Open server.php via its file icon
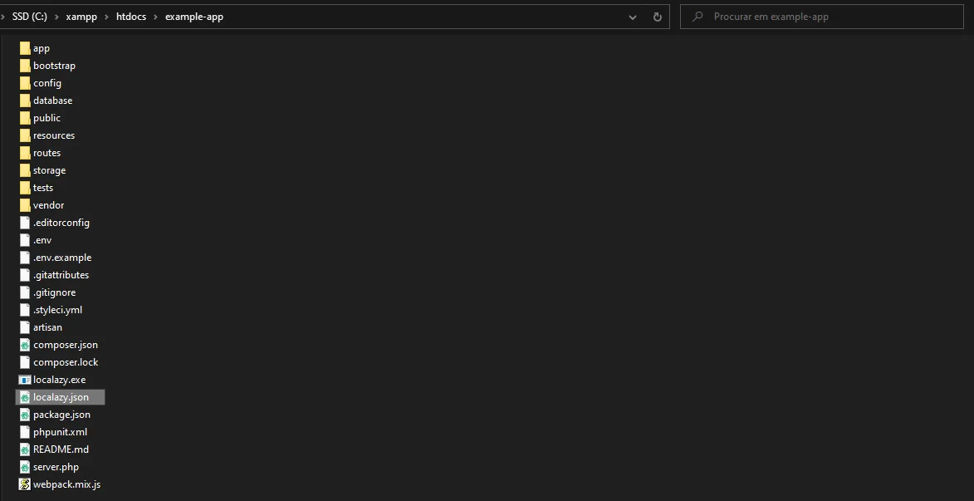Viewport: 974px width, 501px height. point(25,466)
